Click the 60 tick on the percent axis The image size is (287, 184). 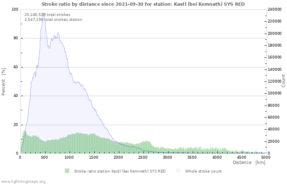coord(16,67)
